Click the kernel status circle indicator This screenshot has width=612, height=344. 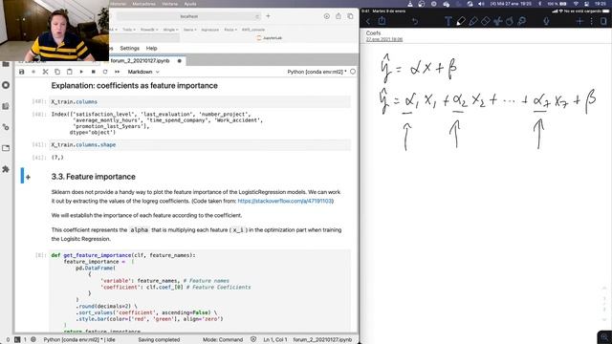tap(353, 72)
